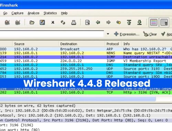The height and width of the screenshot is (131, 172).
Task: Close the capture file with the X icon
Action: 53,22
